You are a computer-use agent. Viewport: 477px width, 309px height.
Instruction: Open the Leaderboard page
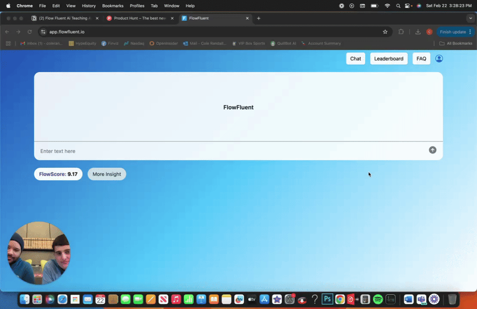388,59
